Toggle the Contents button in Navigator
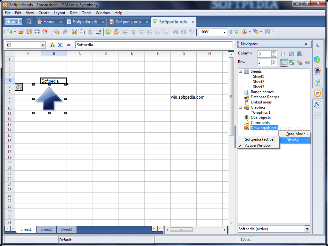The image size is (328, 246). point(284,62)
